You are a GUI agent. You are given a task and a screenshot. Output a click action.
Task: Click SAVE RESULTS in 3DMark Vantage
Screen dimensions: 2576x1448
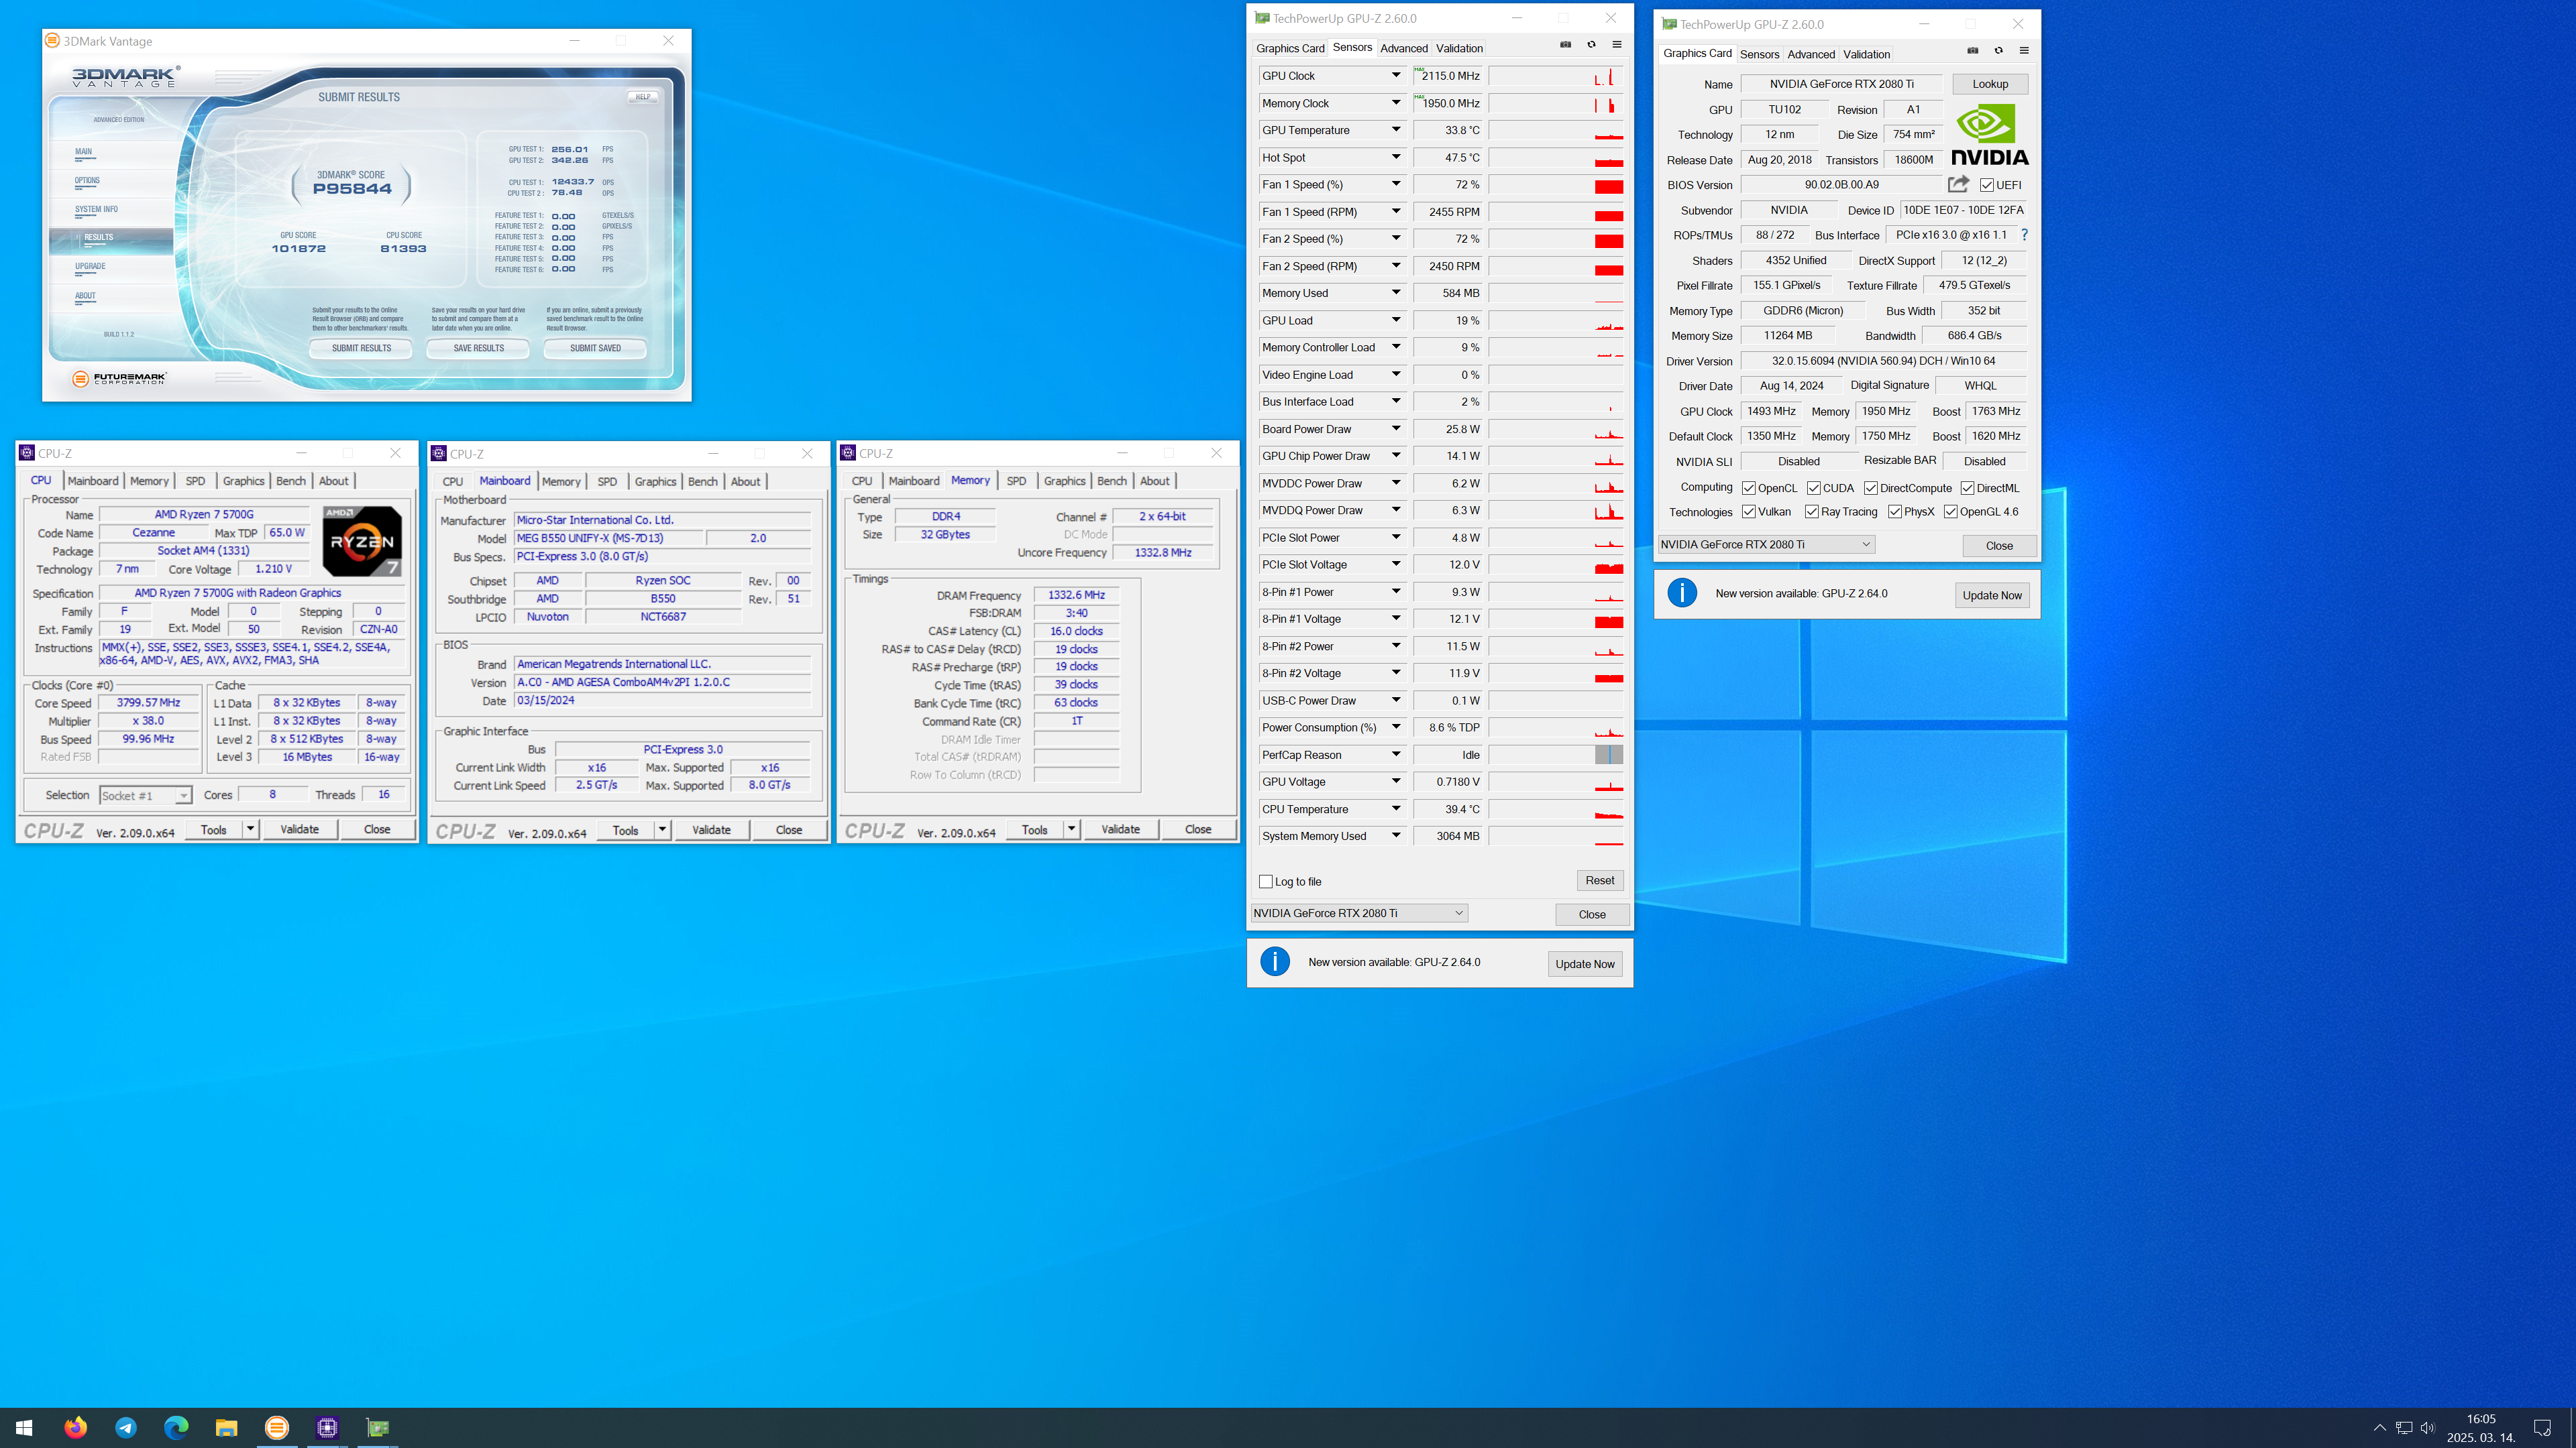478,348
